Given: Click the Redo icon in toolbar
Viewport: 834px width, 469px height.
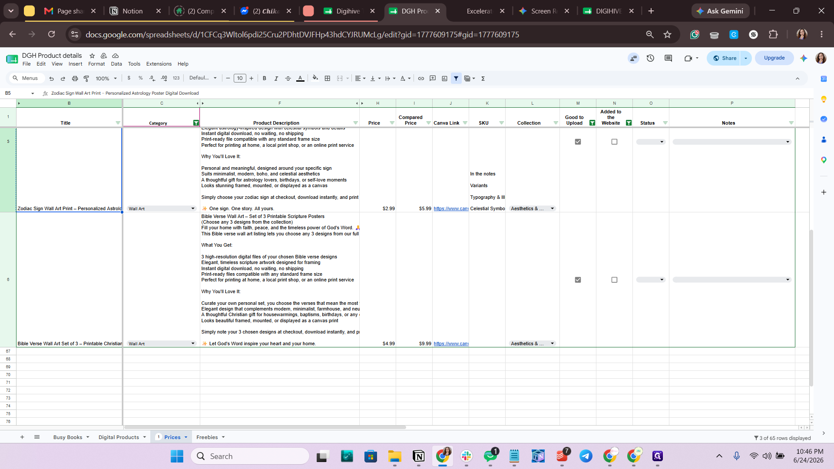Looking at the screenshot, I should coord(63,79).
